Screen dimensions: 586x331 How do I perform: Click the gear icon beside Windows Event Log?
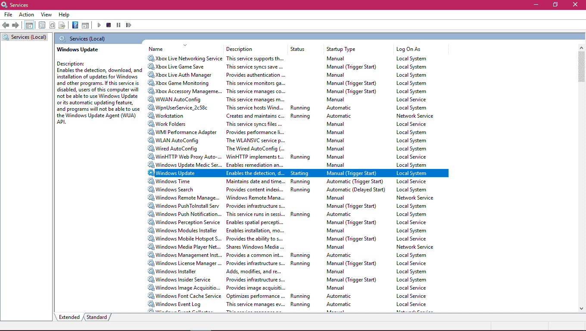[x=151, y=304]
